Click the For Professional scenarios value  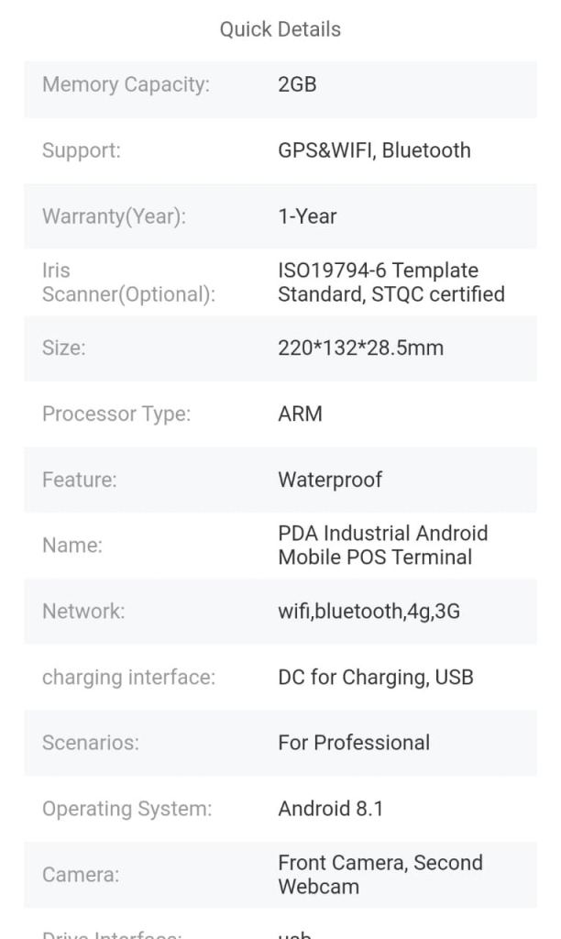click(x=353, y=743)
